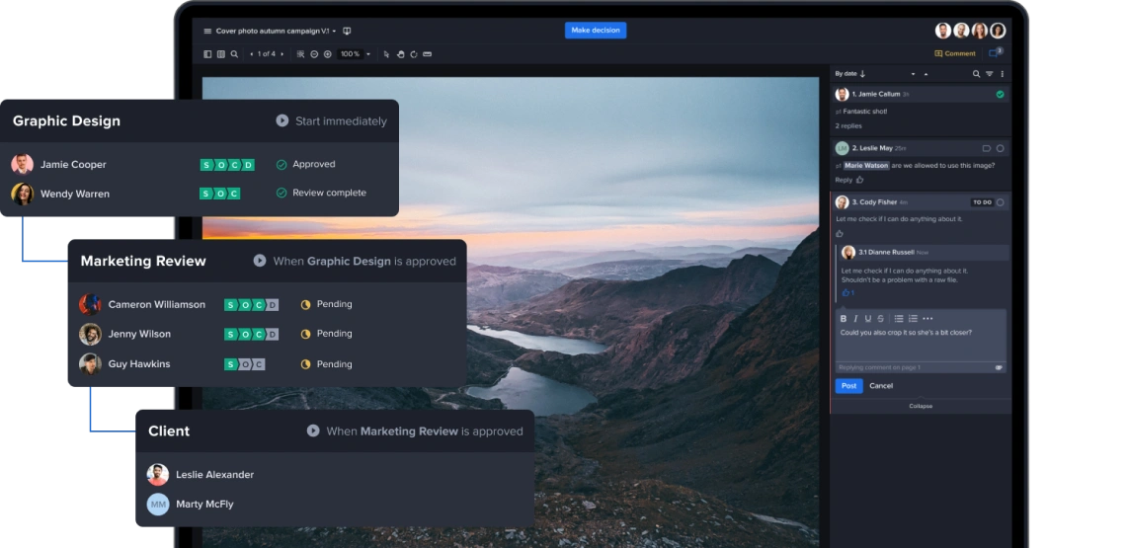Toggle resolved checkmark on Jamie Callum's comment
Image resolution: width=1128 pixels, height=548 pixels.
pos(1000,95)
